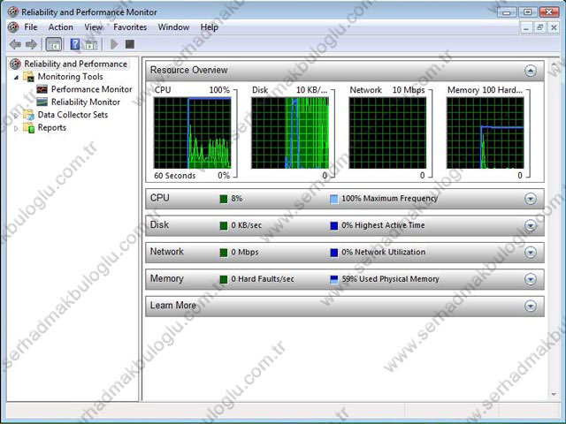The width and height of the screenshot is (566, 424).
Task: Open the Action menu
Action: (x=61, y=27)
